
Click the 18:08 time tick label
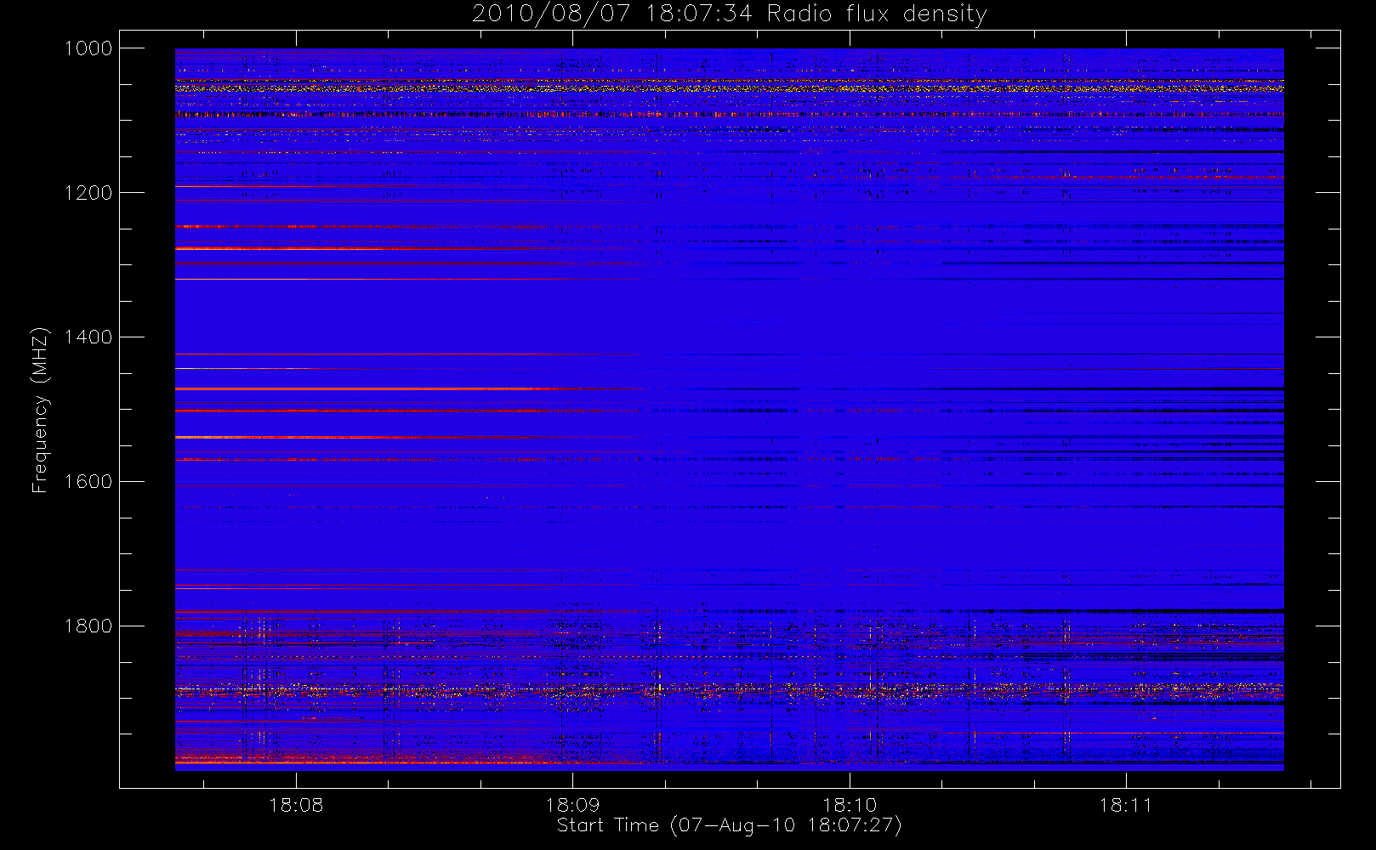[296, 805]
